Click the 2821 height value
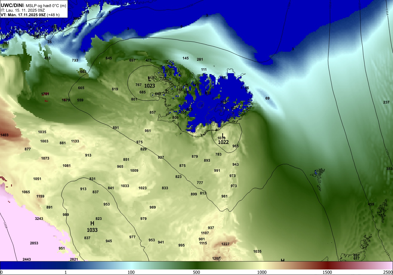Image resolution: width=393 pixels, height=275 pixels. tap(74, 259)
